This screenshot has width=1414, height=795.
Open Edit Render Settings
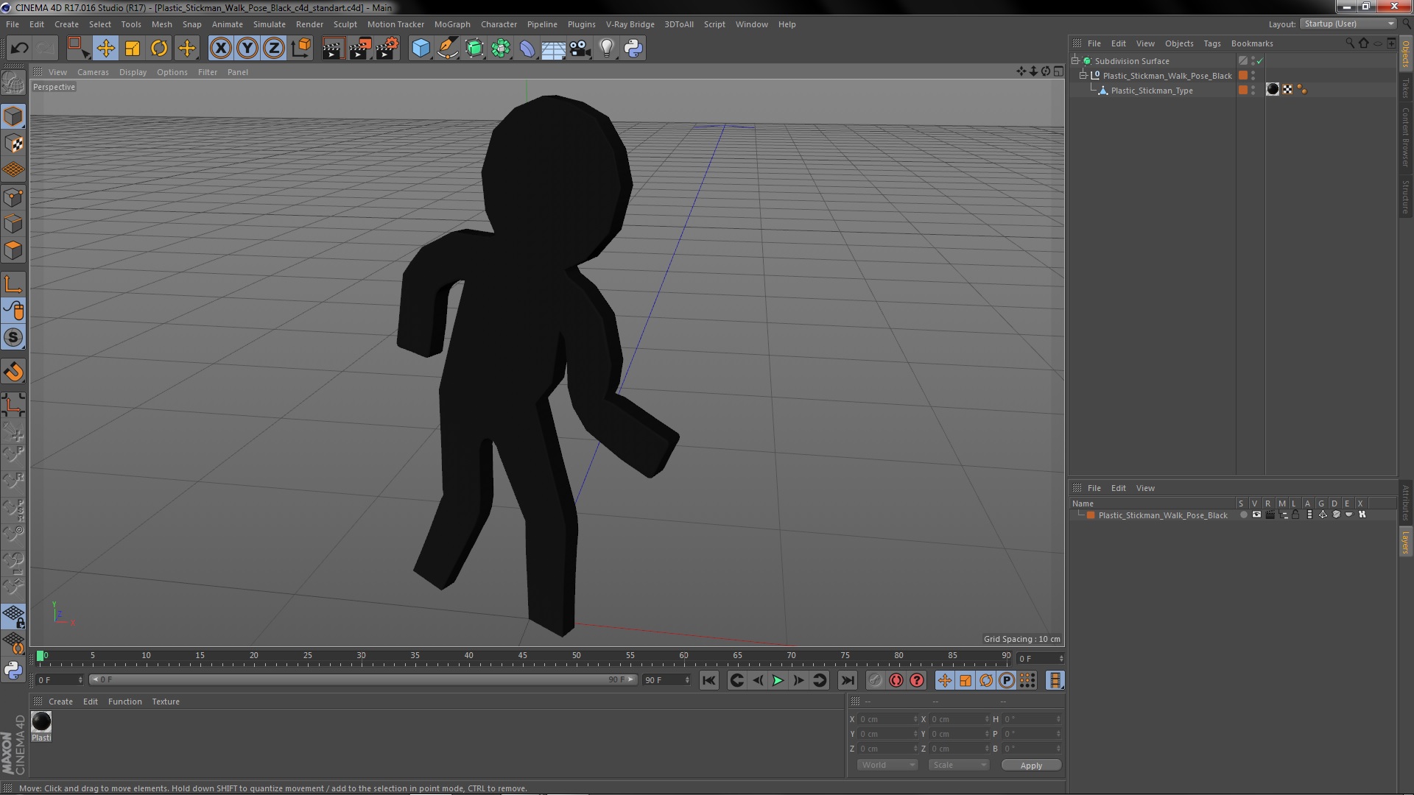coord(387,49)
